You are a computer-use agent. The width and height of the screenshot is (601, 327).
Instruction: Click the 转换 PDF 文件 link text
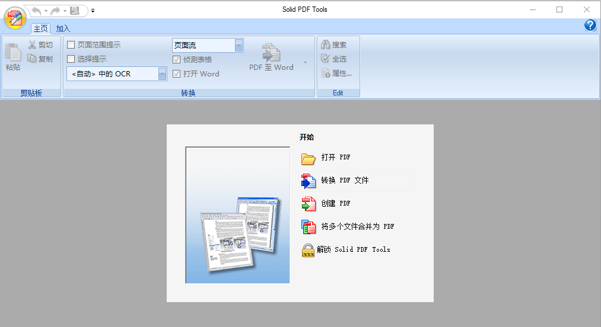pos(345,180)
